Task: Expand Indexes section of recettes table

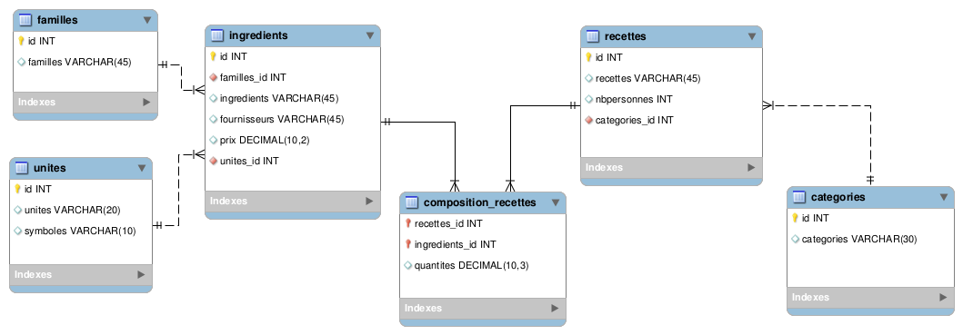Action: 750,167
